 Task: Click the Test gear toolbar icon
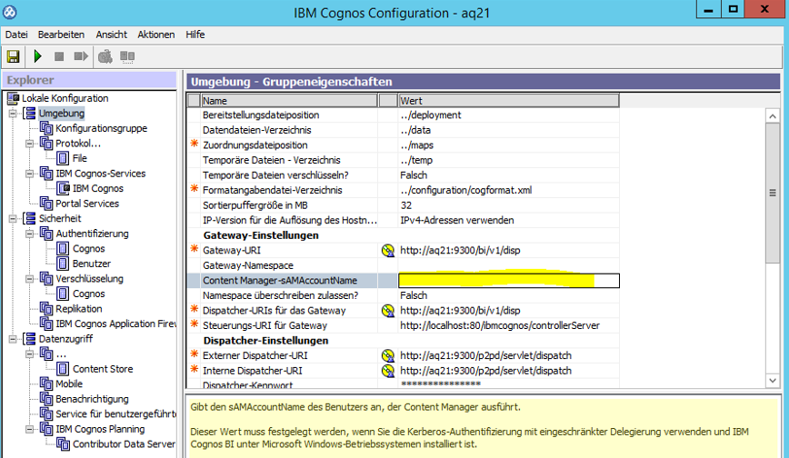(105, 56)
